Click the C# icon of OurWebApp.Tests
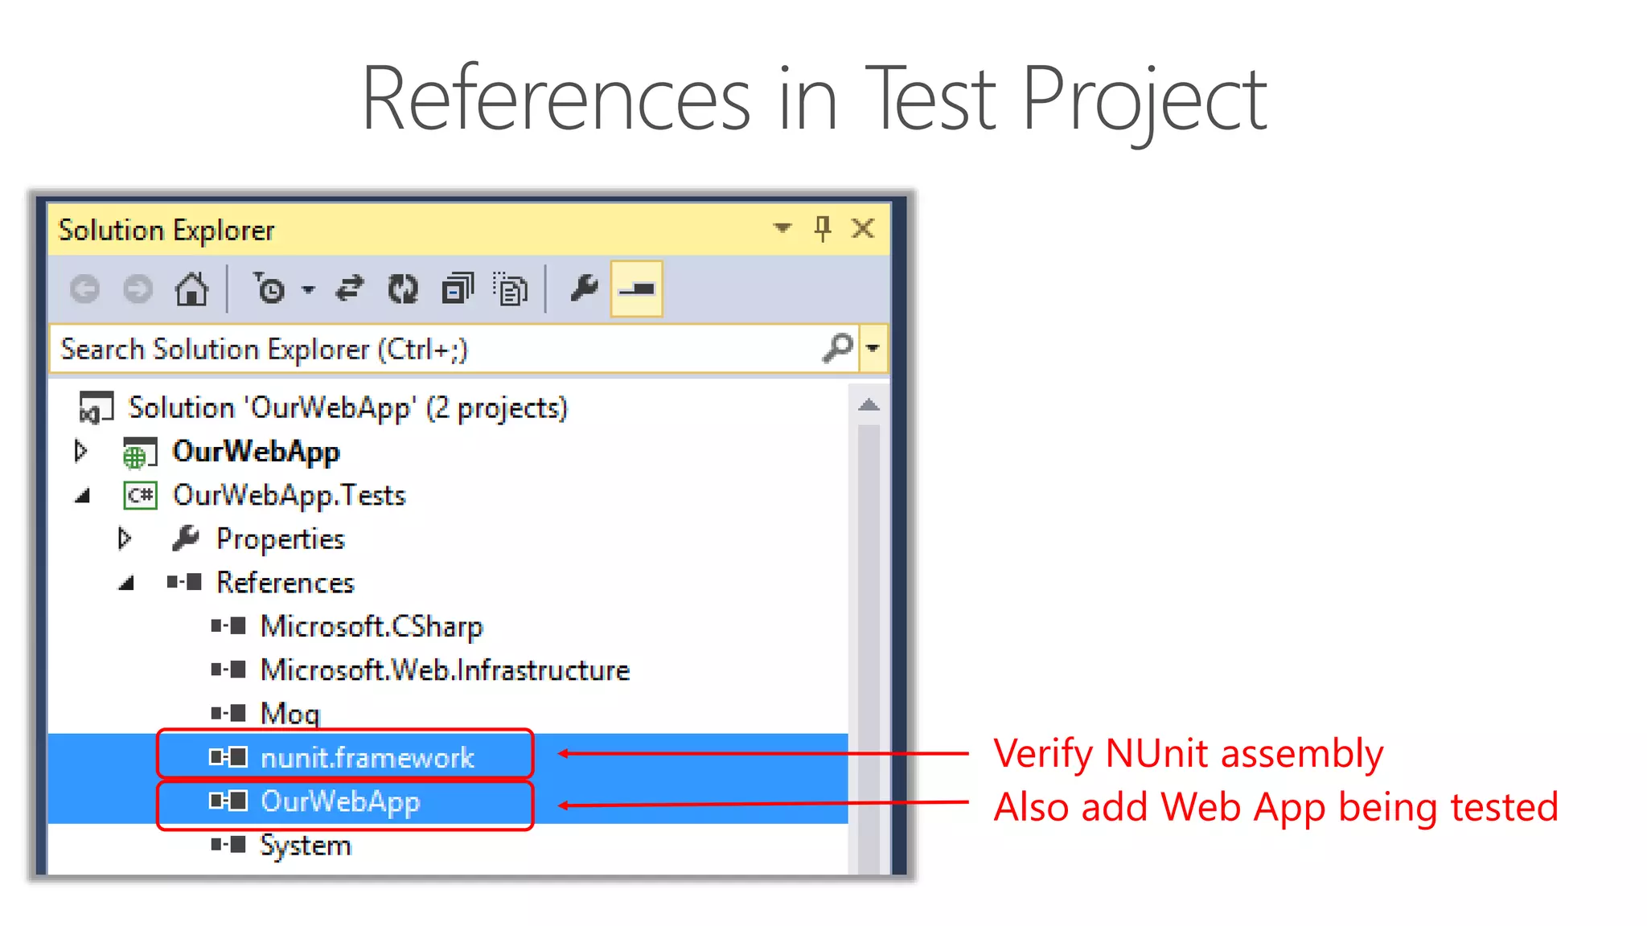1647x926 pixels. click(140, 495)
